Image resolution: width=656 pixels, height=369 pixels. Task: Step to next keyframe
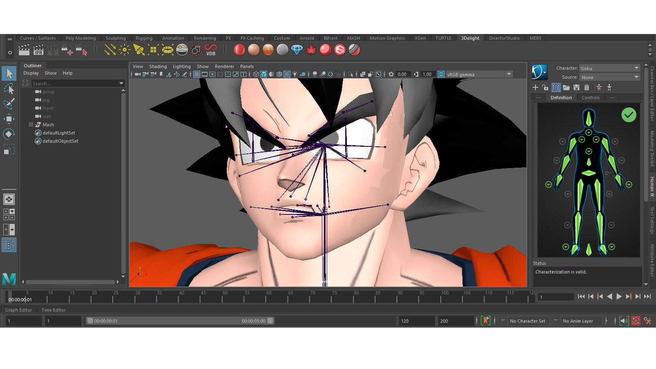click(629, 296)
